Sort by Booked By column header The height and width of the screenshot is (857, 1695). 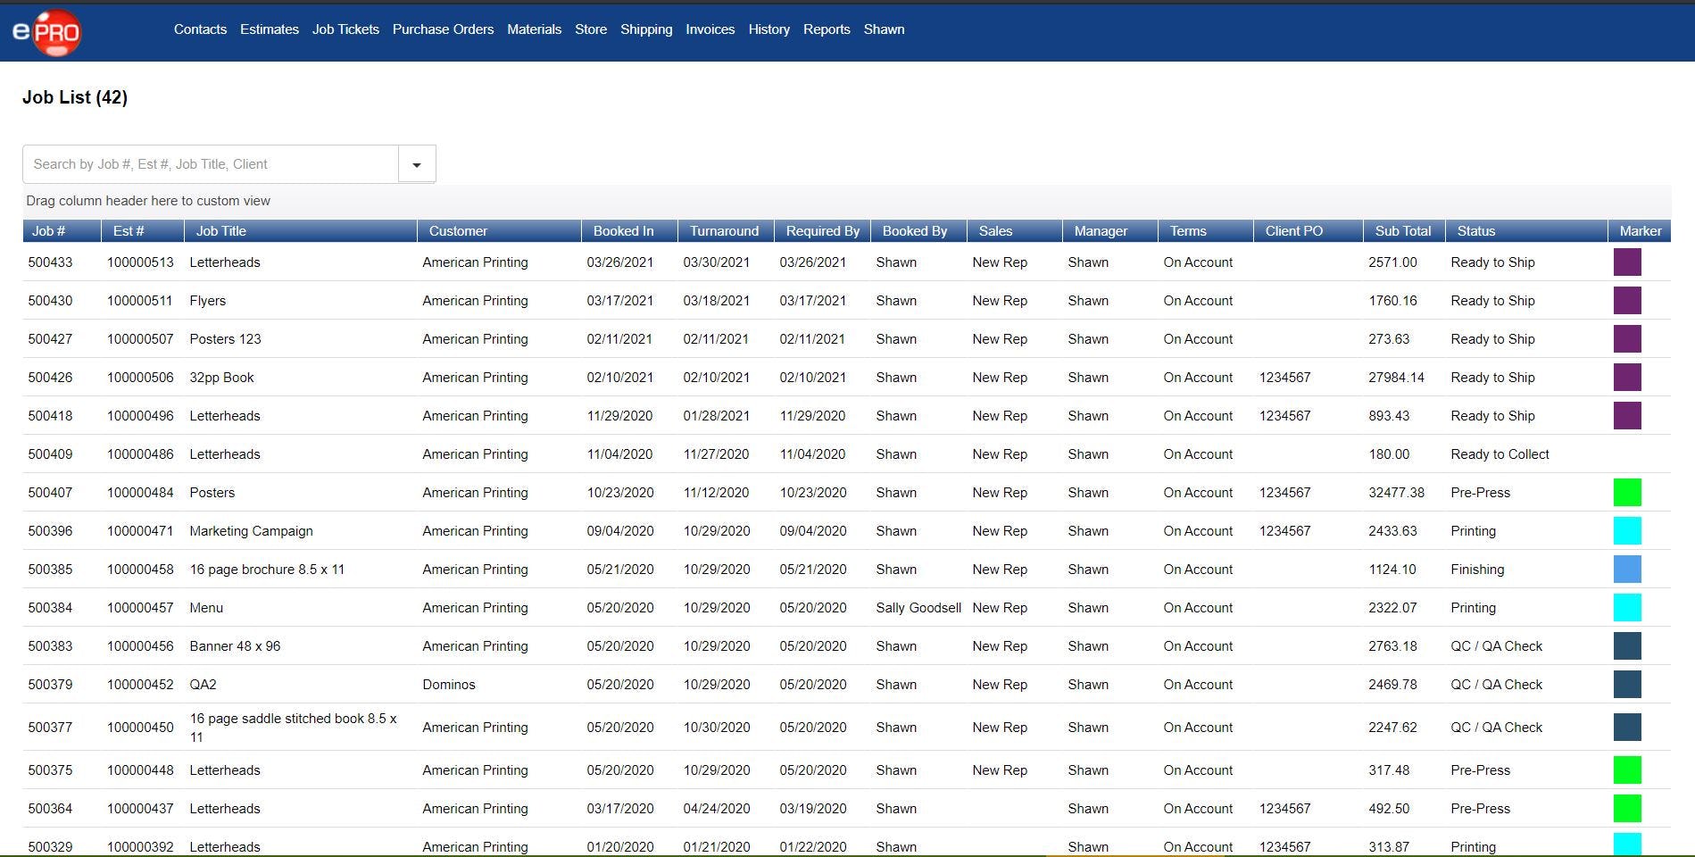pyautogui.click(x=918, y=231)
